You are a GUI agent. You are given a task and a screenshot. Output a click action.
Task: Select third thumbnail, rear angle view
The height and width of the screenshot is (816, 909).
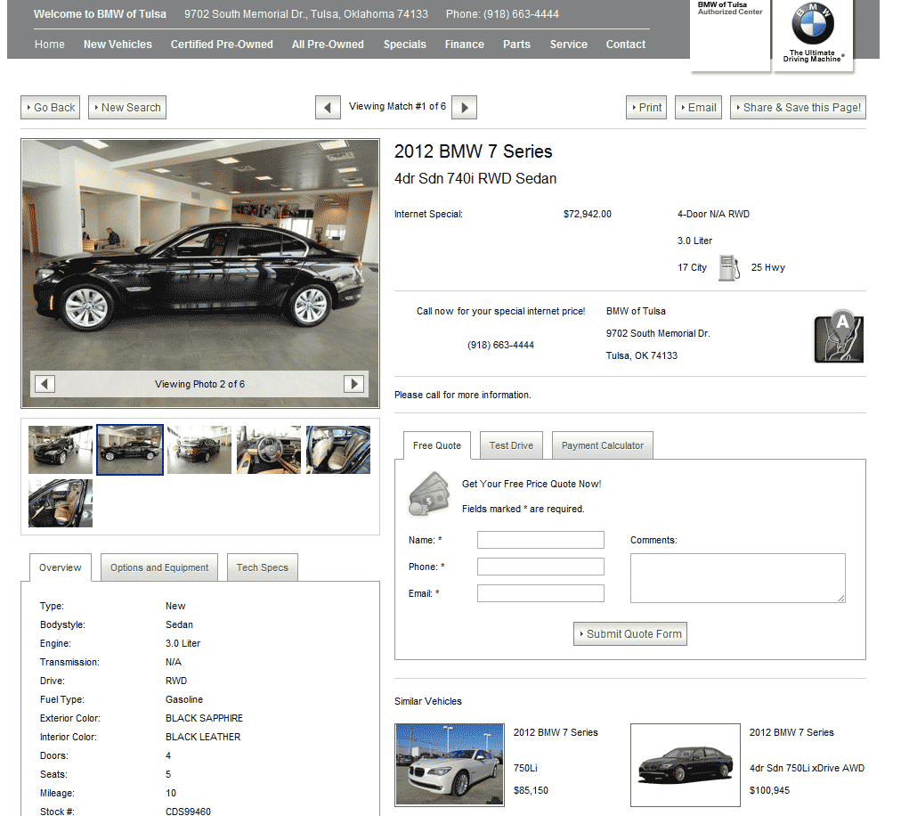(x=199, y=450)
